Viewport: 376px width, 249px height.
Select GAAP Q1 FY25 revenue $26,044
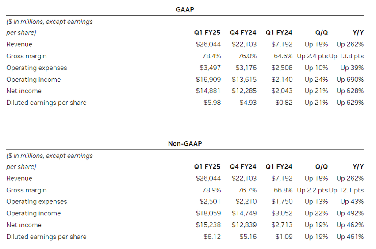tap(208, 44)
